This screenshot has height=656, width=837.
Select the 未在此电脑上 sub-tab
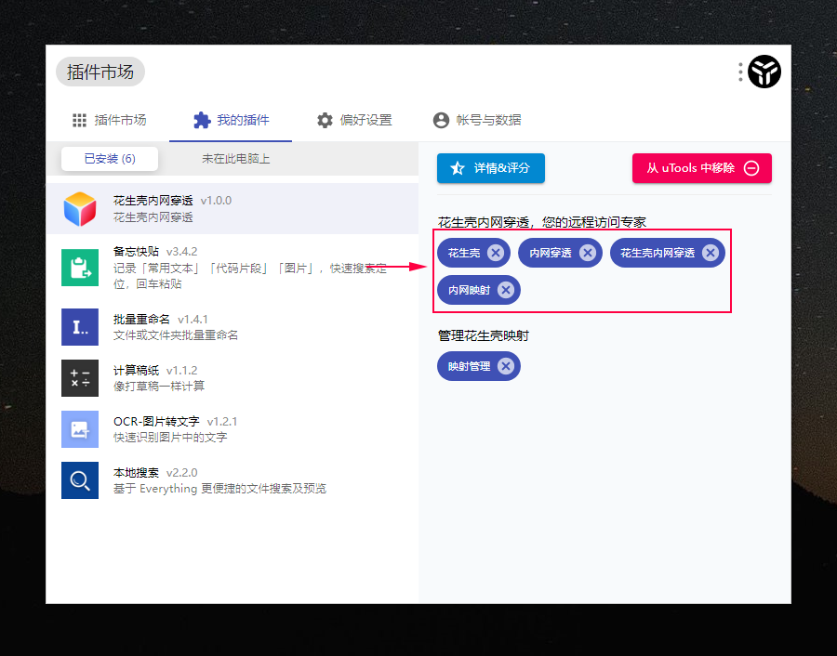pos(236,159)
